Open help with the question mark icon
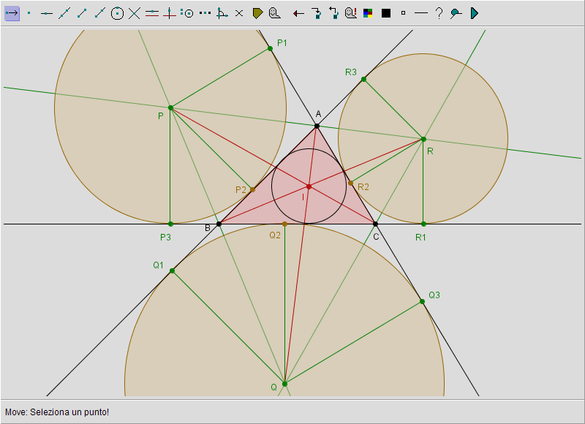Image resolution: width=585 pixels, height=424 pixels. tap(439, 13)
